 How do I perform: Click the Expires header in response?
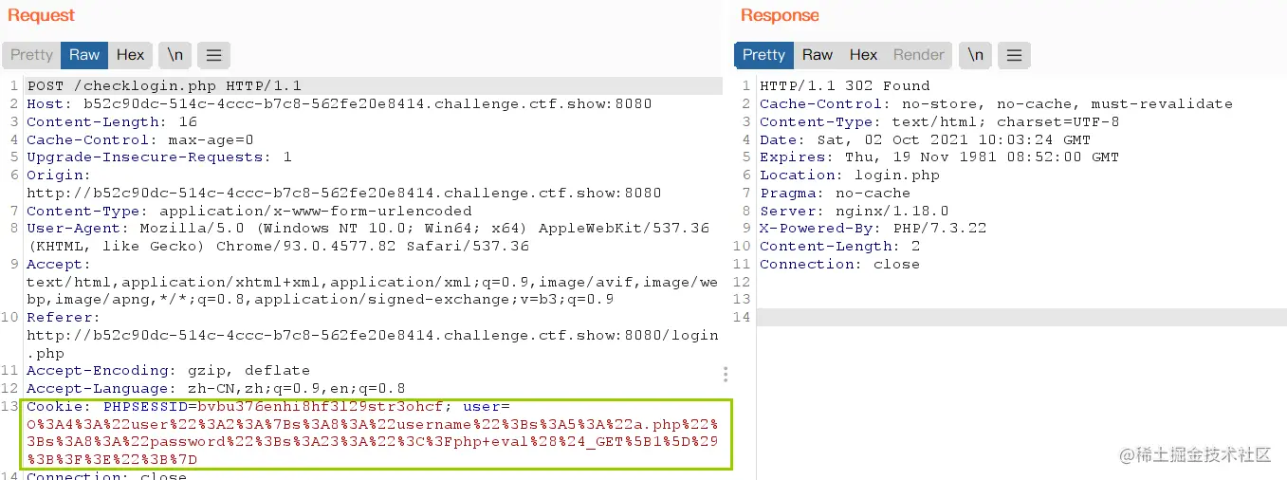(939, 157)
